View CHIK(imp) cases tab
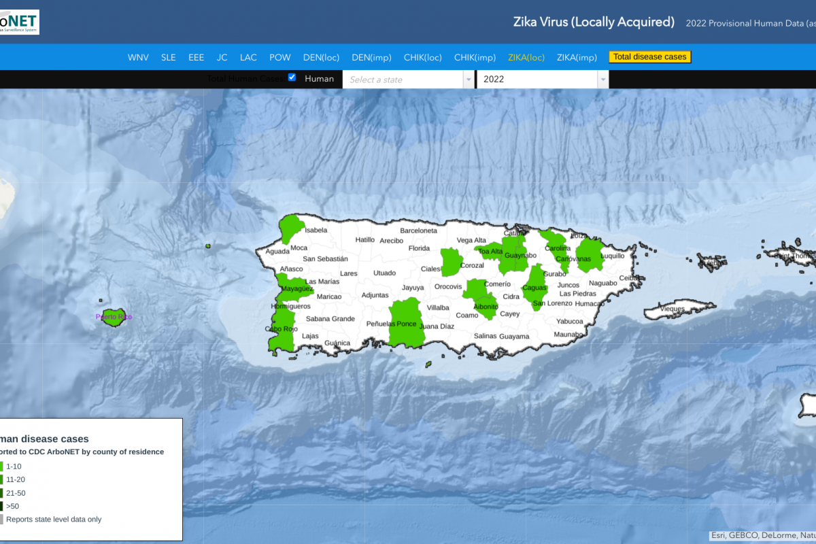This screenshot has height=544, width=816. click(475, 58)
